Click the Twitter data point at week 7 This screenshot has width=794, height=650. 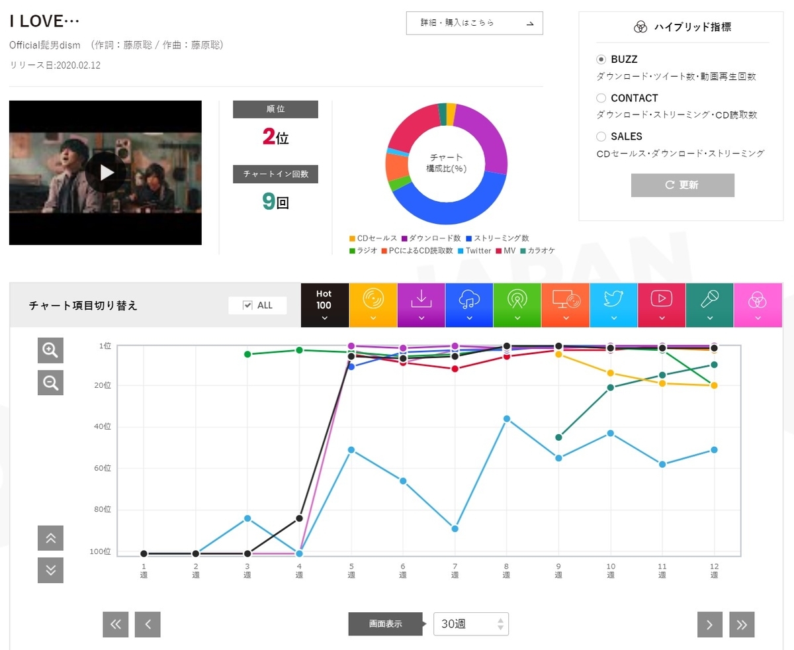tap(455, 528)
